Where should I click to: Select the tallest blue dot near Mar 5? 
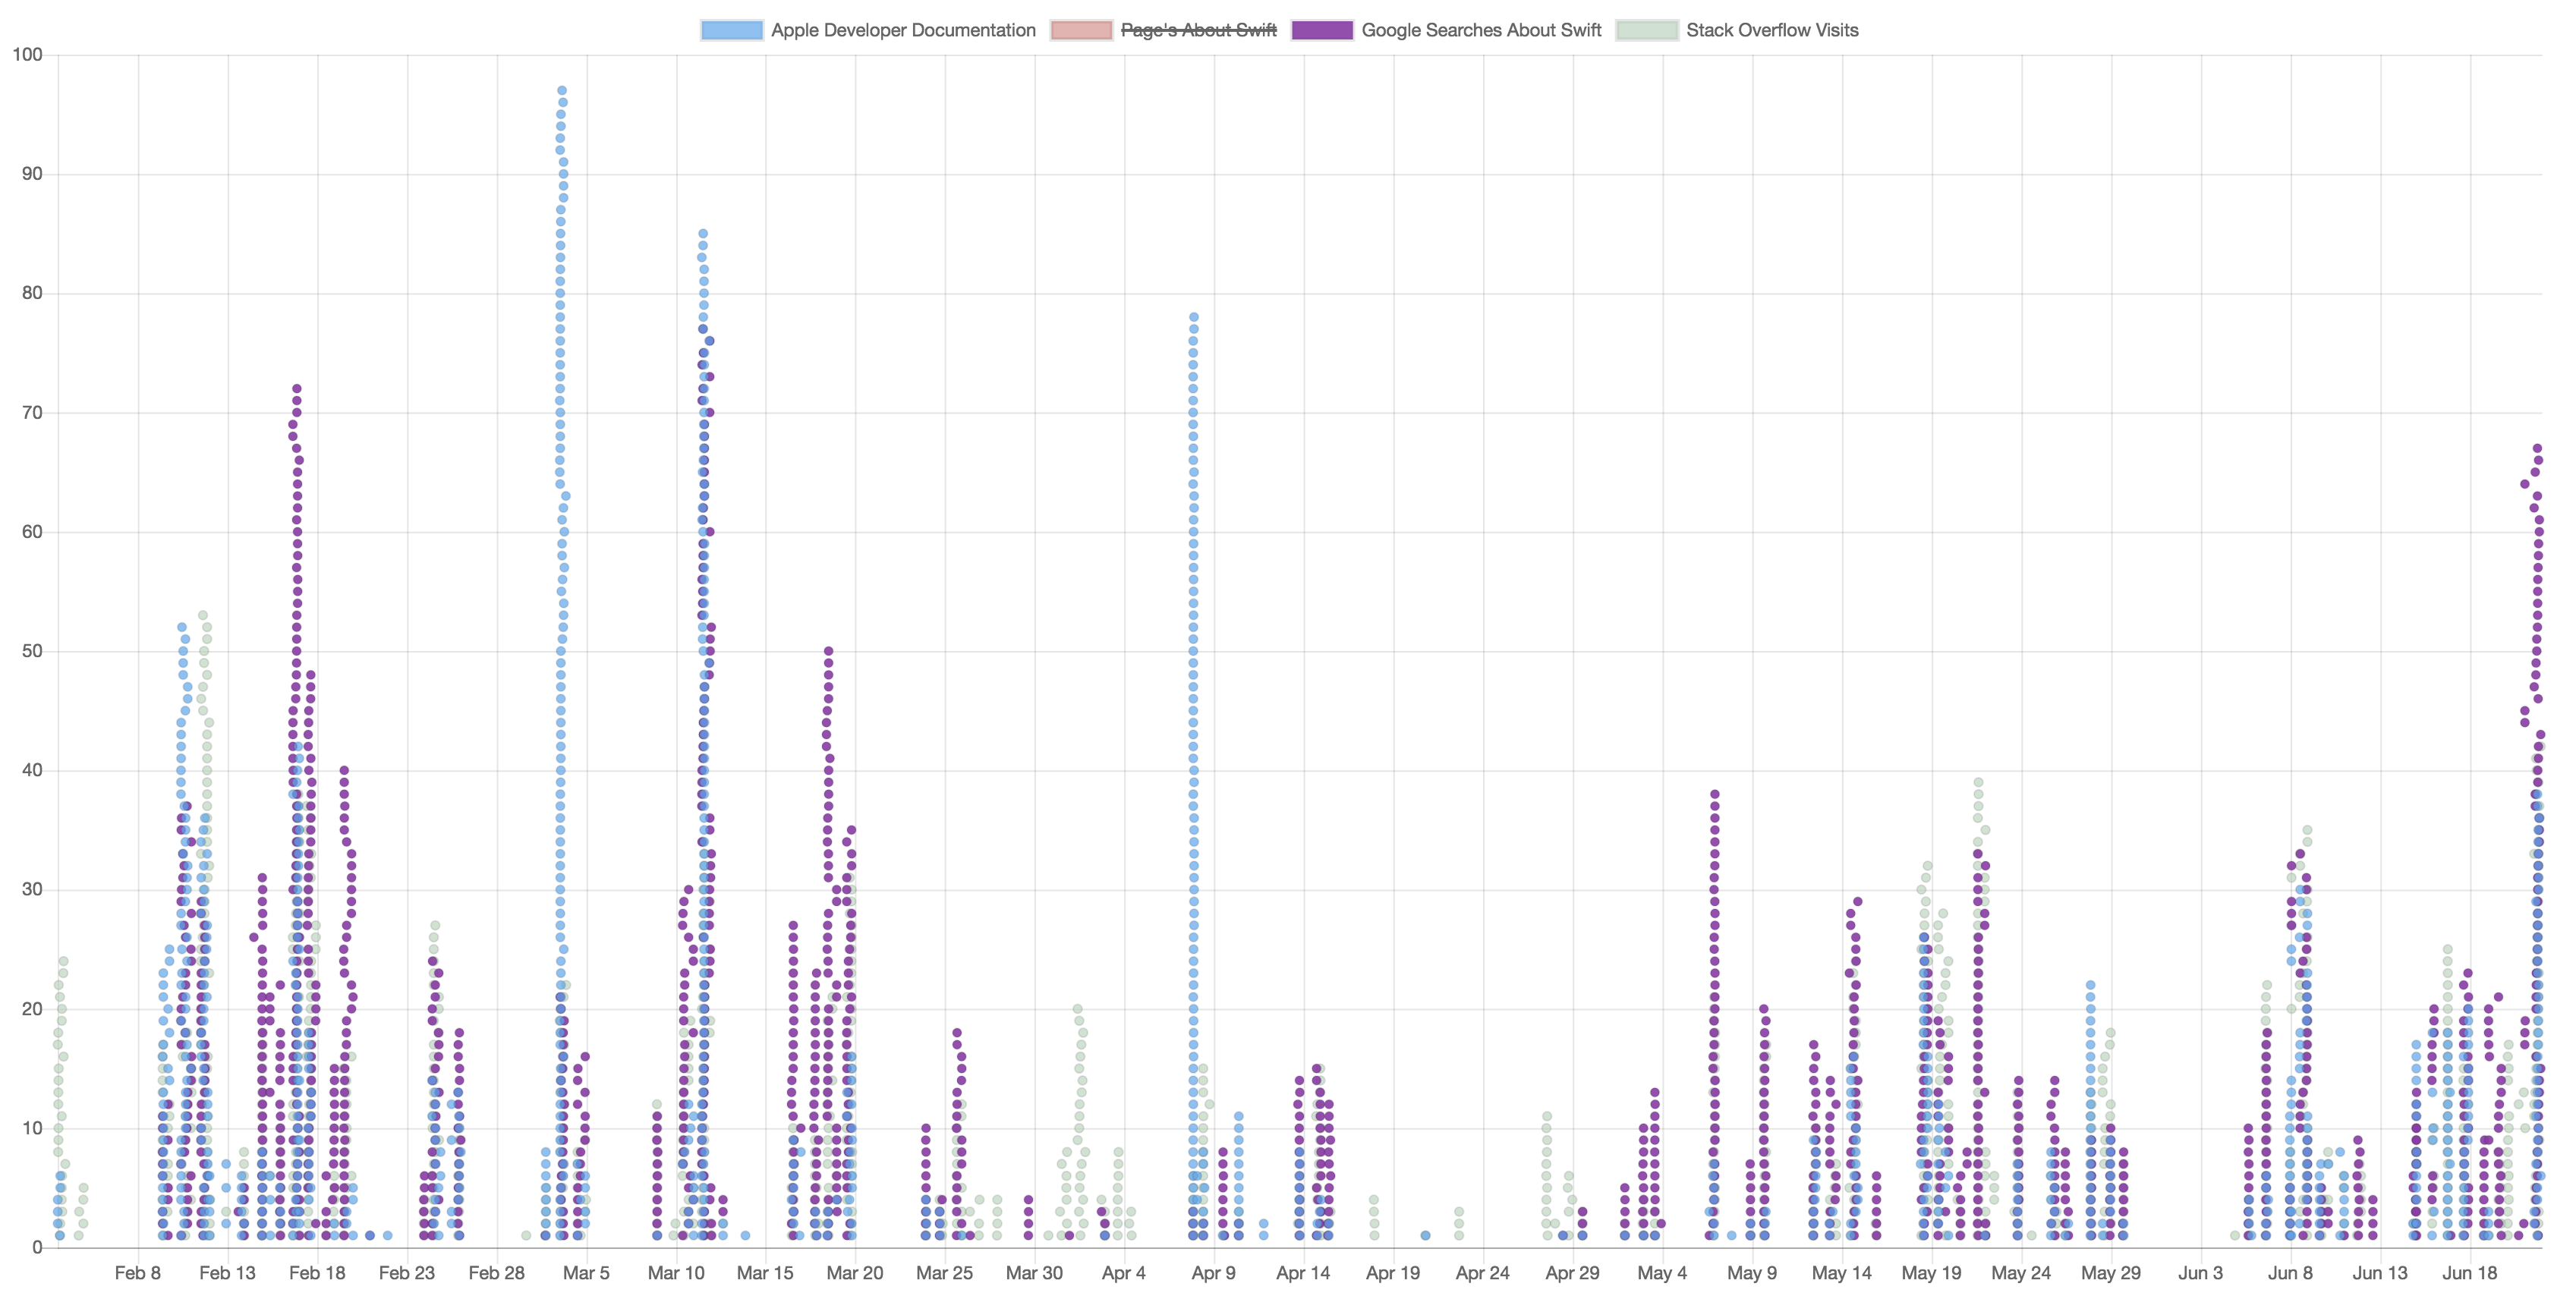[x=560, y=89]
